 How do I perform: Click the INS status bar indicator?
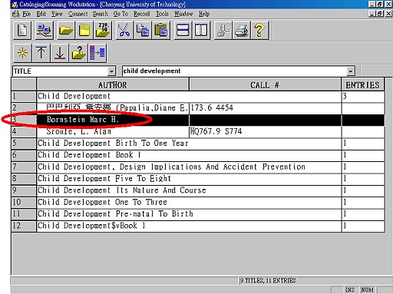350,290
